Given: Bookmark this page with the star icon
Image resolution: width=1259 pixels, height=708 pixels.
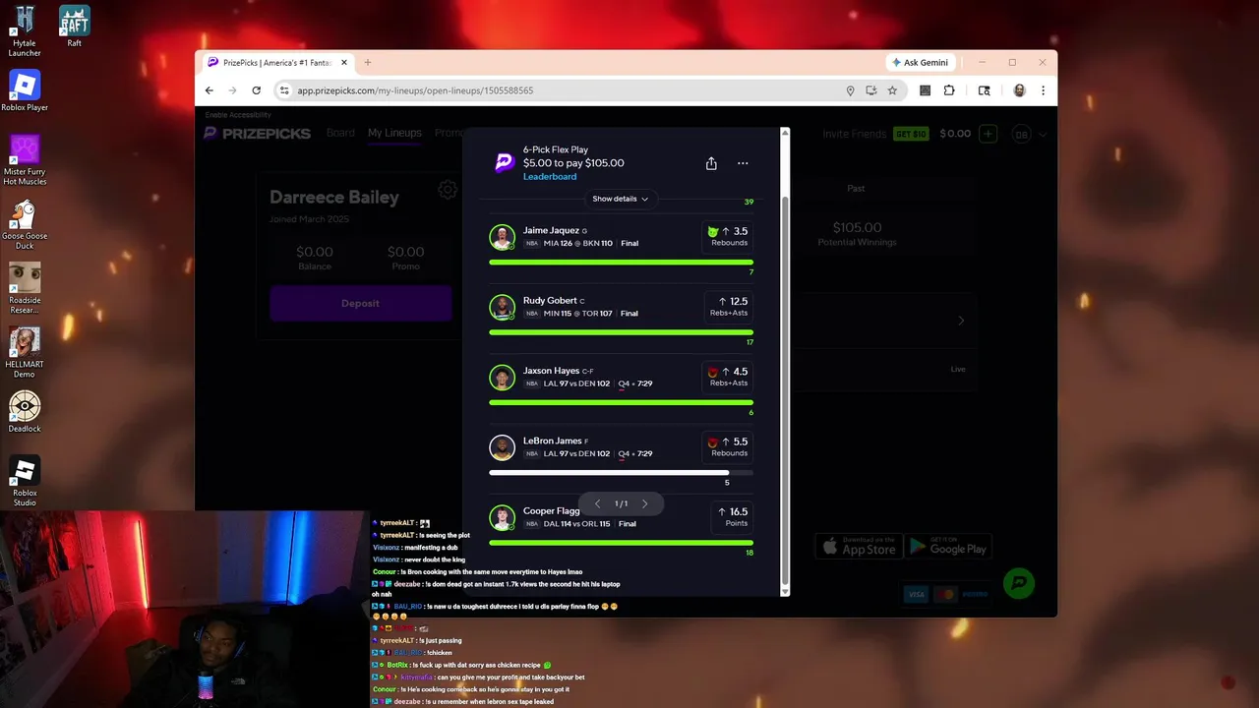Looking at the screenshot, I should pos(892,90).
